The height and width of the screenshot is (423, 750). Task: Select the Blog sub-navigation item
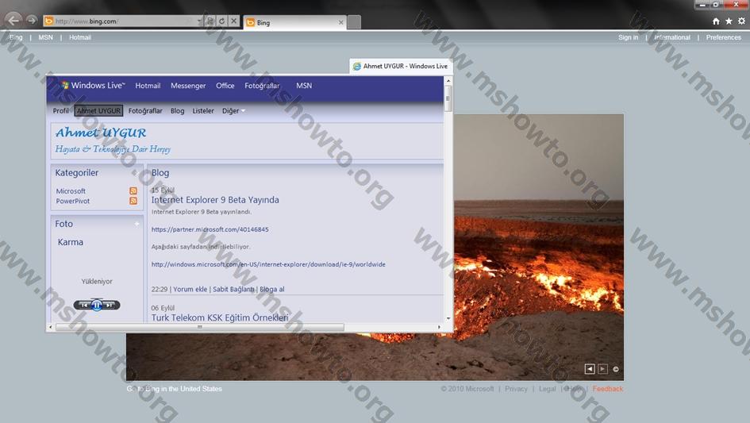pyautogui.click(x=178, y=110)
